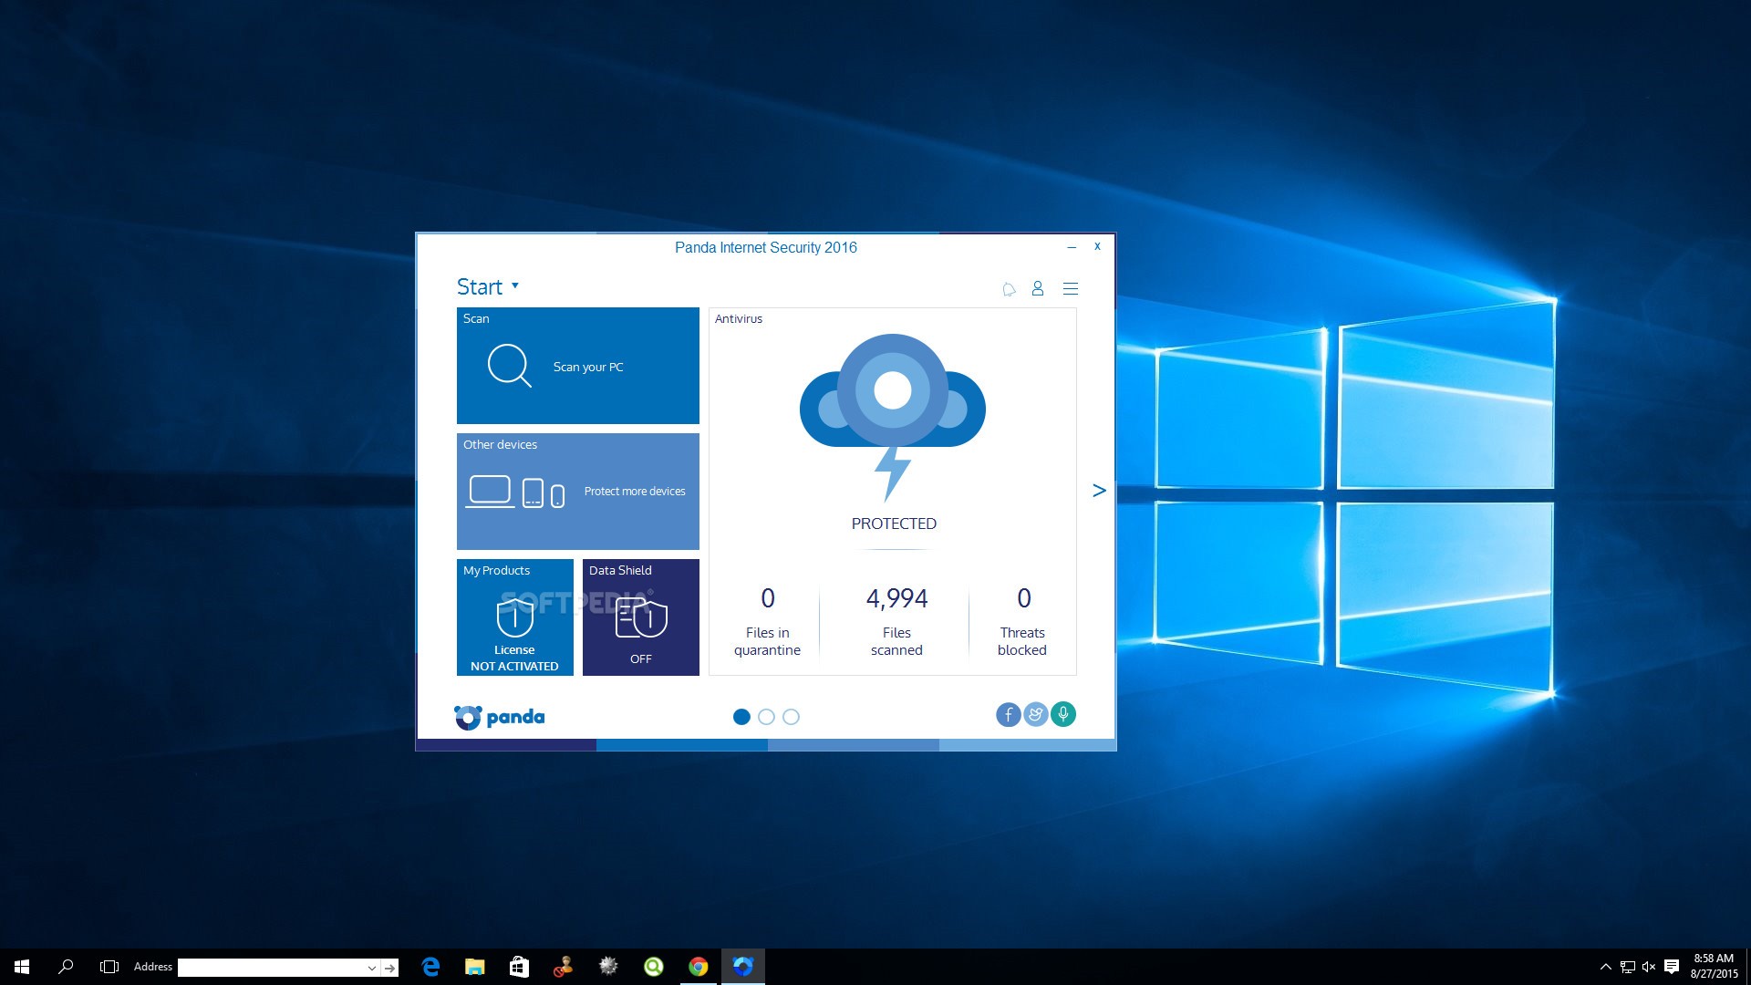Click the magnifier icon in Scan tile

point(510,366)
